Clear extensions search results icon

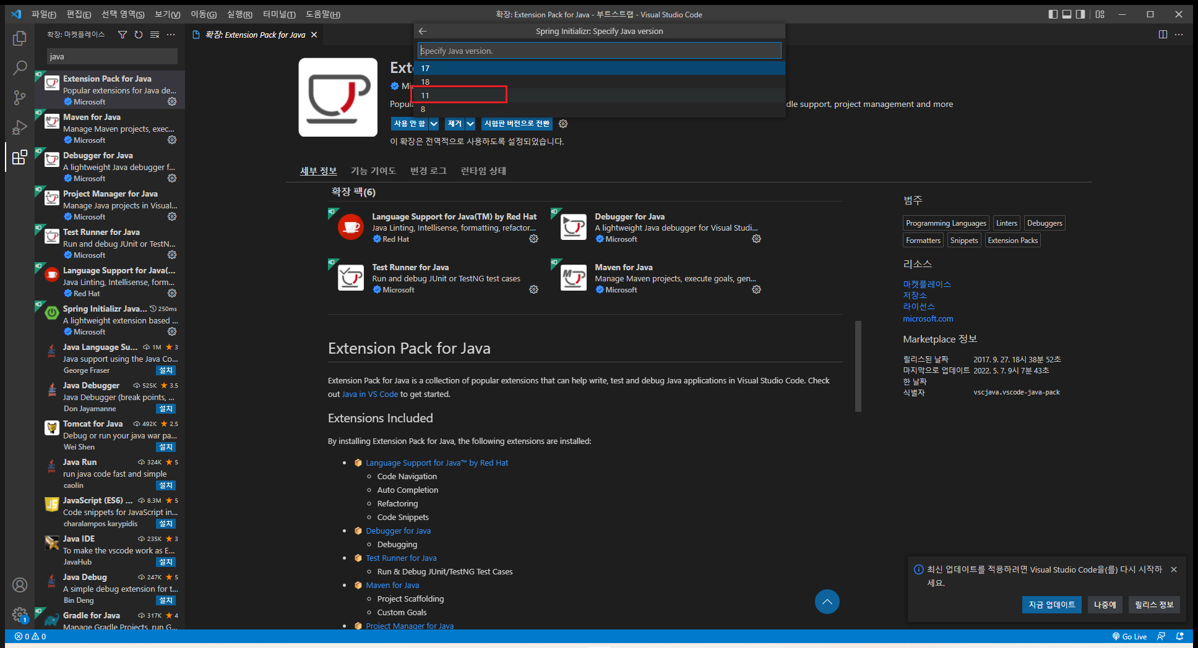point(155,35)
